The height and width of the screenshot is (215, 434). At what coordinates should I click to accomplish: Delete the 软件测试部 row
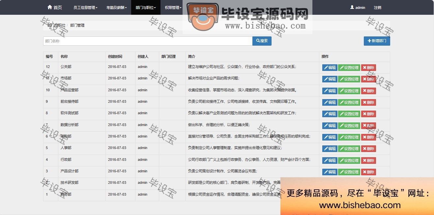pyautogui.click(x=368, y=114)
